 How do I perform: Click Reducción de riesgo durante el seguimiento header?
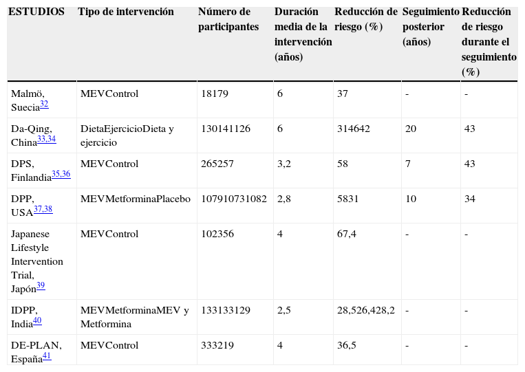point(489,41)
